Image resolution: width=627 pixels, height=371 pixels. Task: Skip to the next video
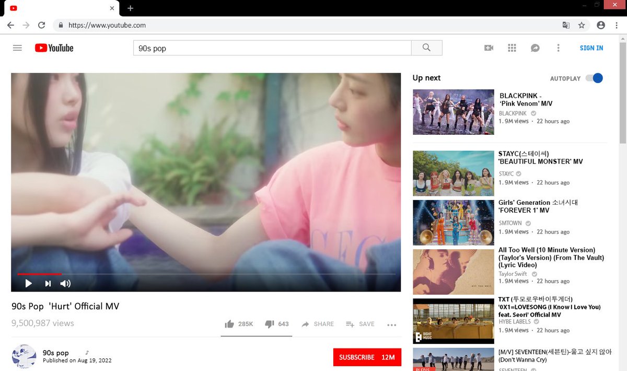(x=48, y=284)
